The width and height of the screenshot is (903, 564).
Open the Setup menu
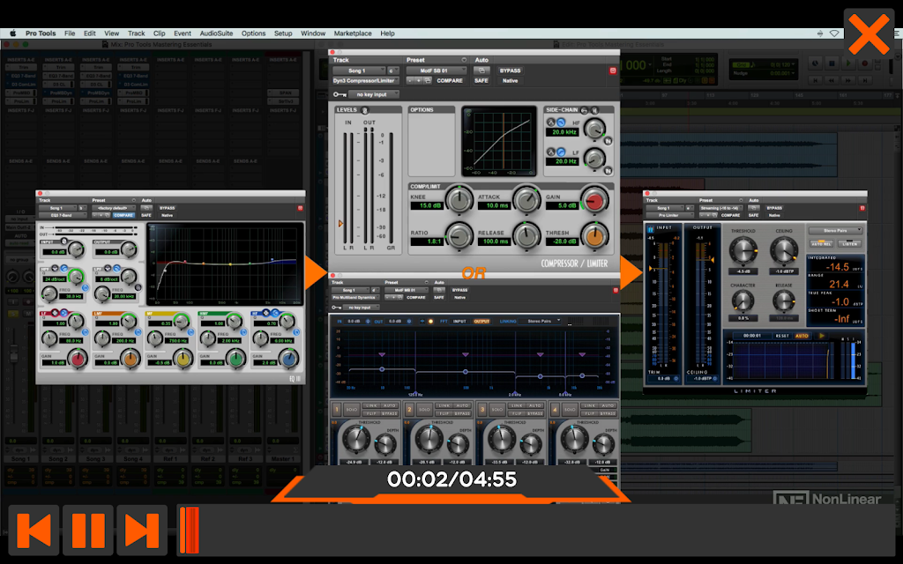pyautogui.click(x=283, y=33)
